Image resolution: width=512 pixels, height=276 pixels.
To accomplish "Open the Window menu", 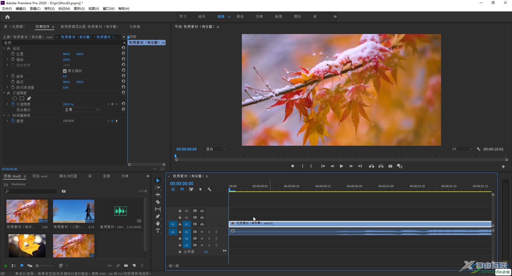I will (x=109, y=9).
